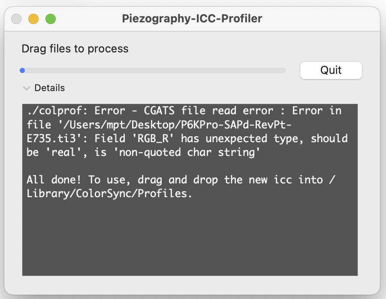386x299 pixels.
Task: Click the Library/ColorSync/Profiles path text
Action: pyautogui.click(x=109, y=193)
